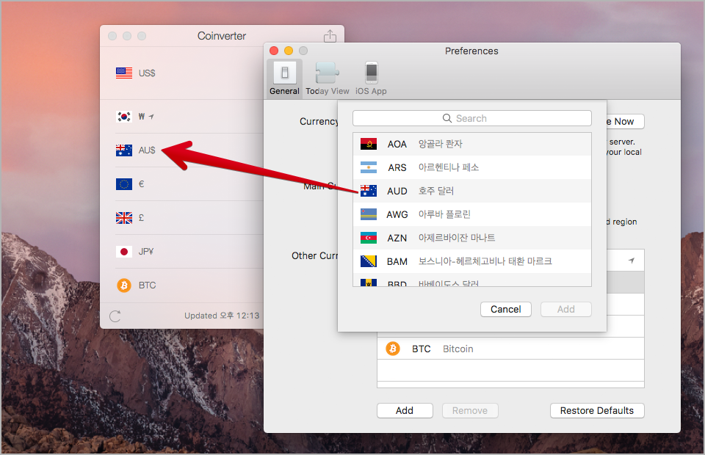The height and width of the screenshot is (455, 705).
Task: Click the Bitcoin icon in Preferences list
Action: coord(392,349)
